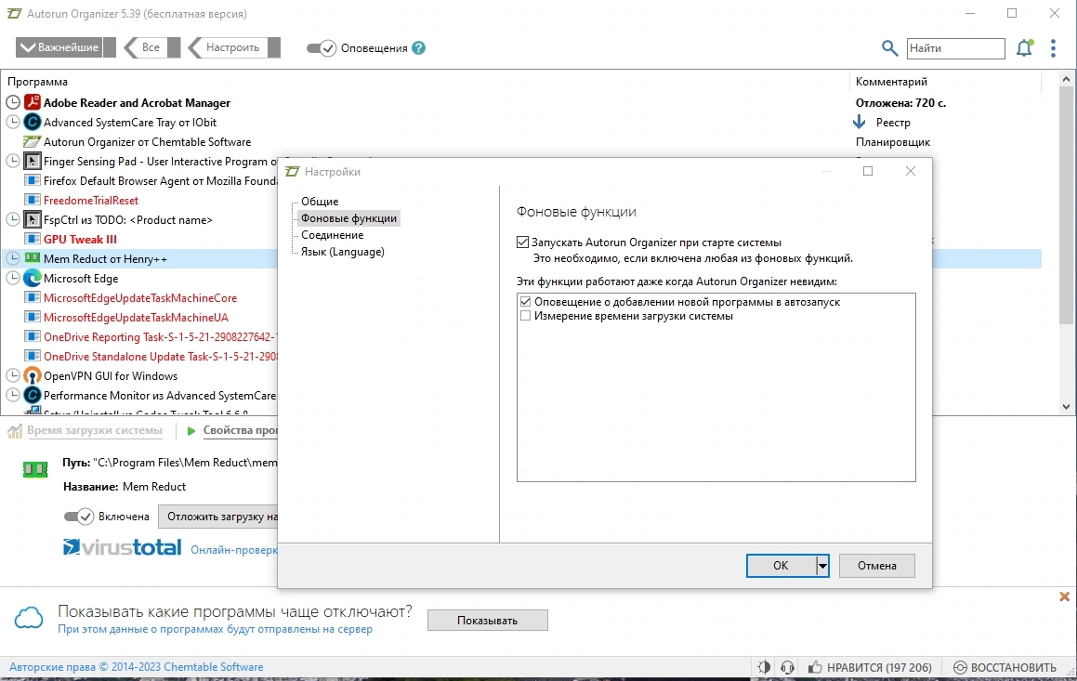
Task: Select the FreedomeTrialReset entry
Action: [91, 200]
